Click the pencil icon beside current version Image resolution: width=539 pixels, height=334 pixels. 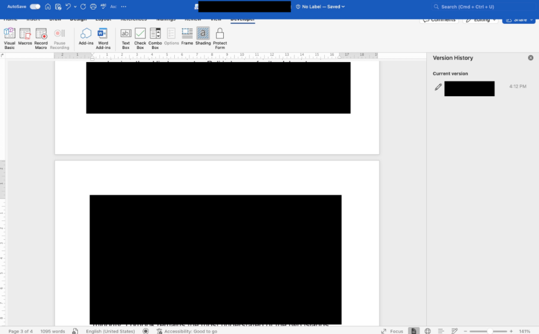(438, 87)
